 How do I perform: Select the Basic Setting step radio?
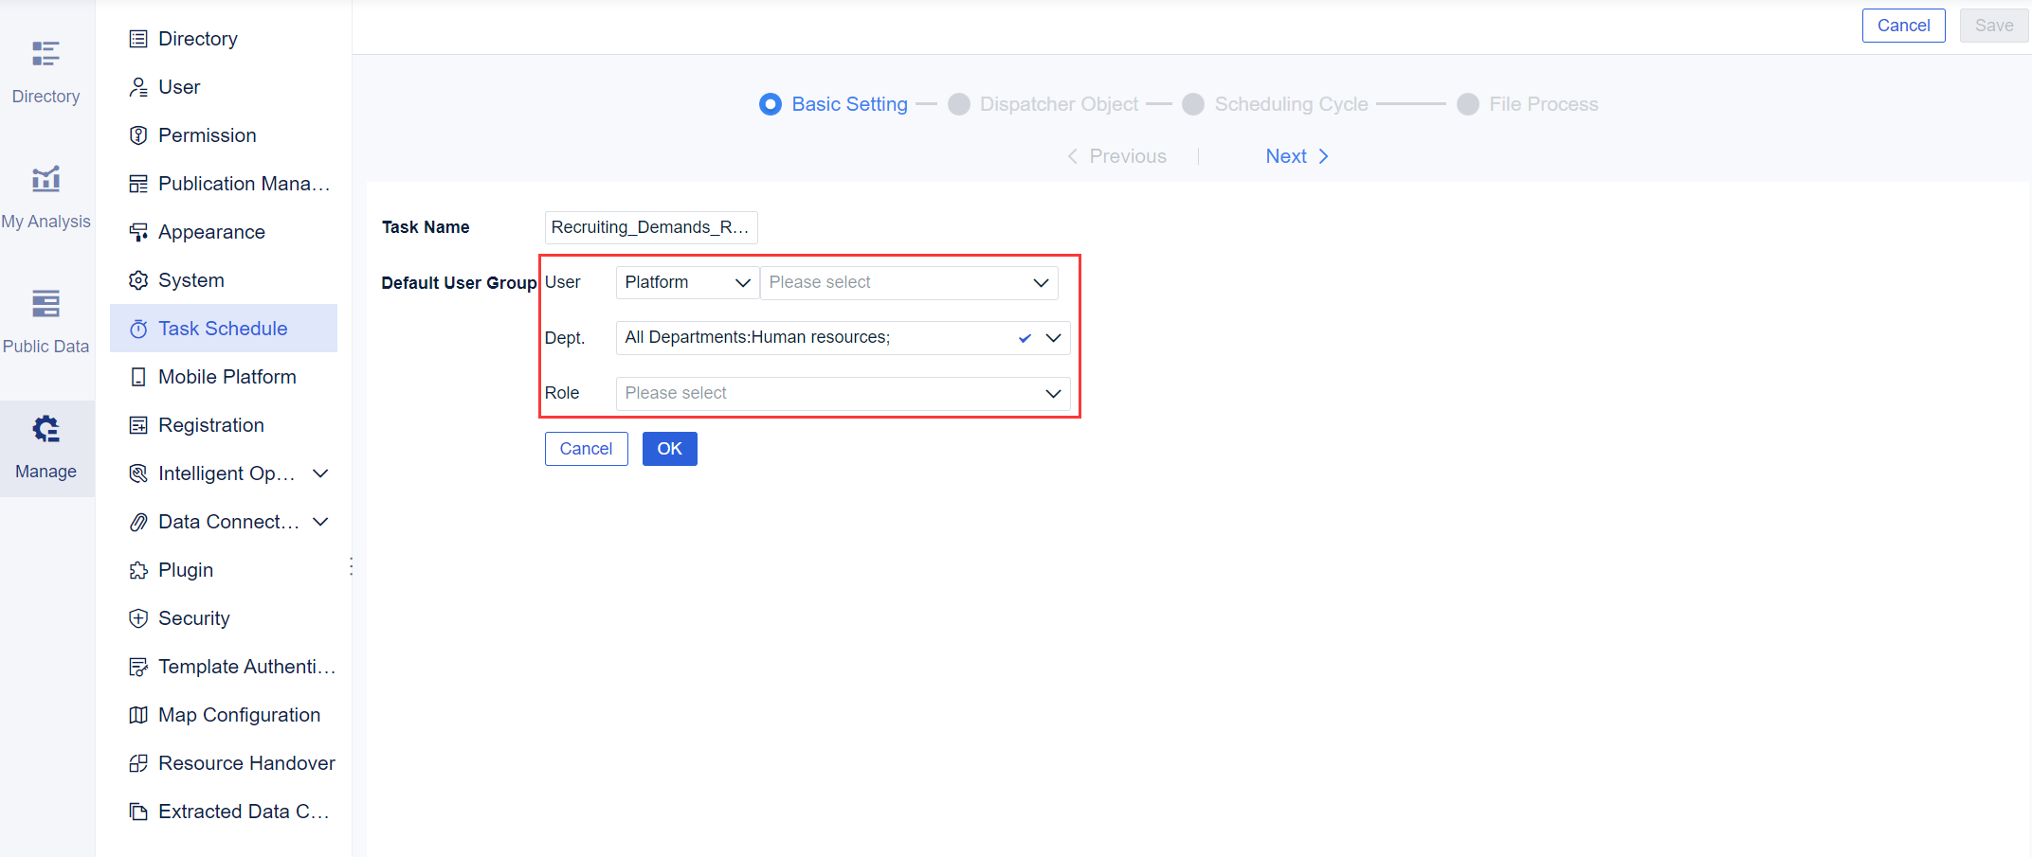click(x=771, y=104)
